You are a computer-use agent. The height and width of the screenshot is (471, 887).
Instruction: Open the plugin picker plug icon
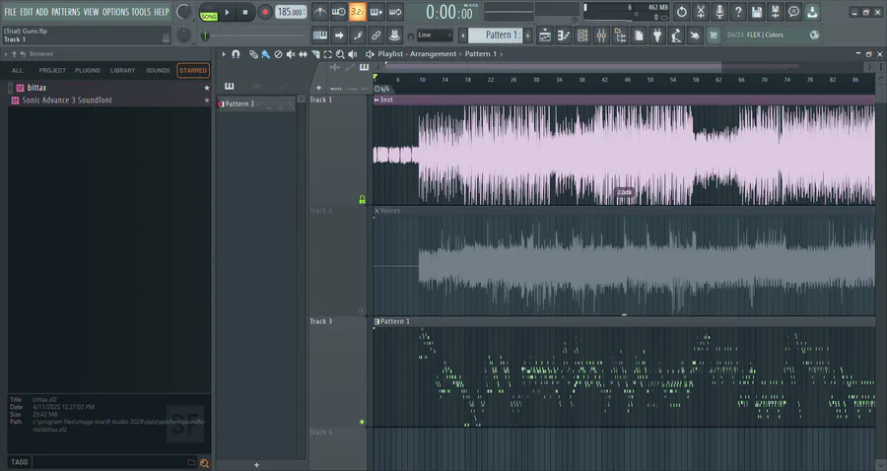click(x=657, y=35)
